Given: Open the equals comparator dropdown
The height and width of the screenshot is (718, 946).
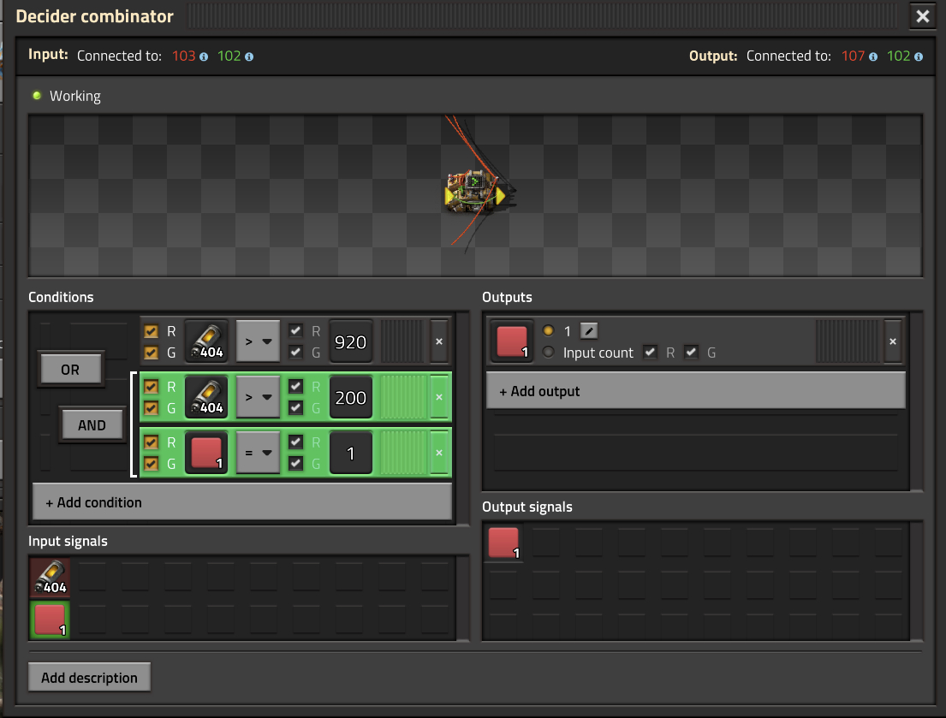Looking at the screenshot, I should click(x=258, y=453).
